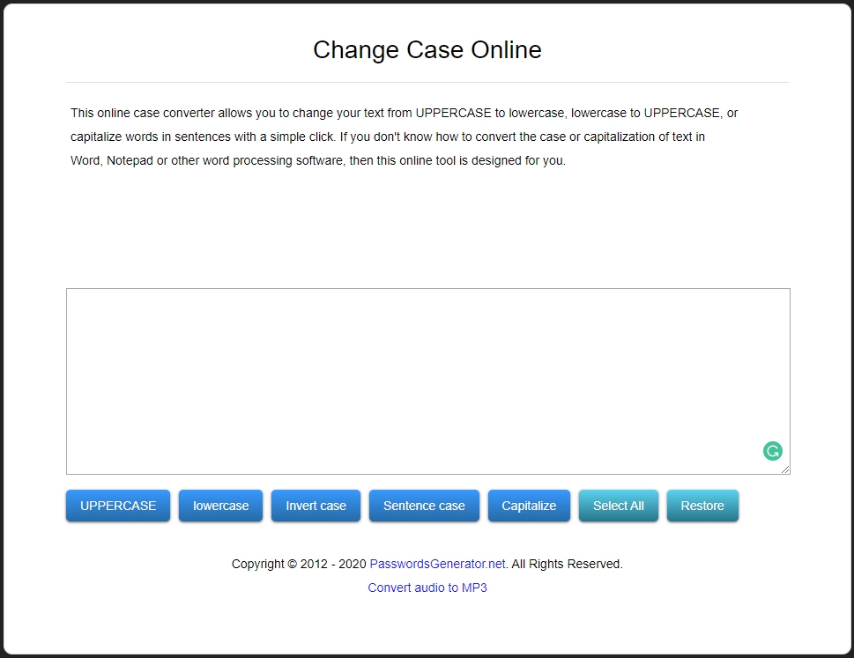Click the empty area above the text box
Image resolution: width=854 pixels, height=658 pixels.
click(x=427, y=229)
